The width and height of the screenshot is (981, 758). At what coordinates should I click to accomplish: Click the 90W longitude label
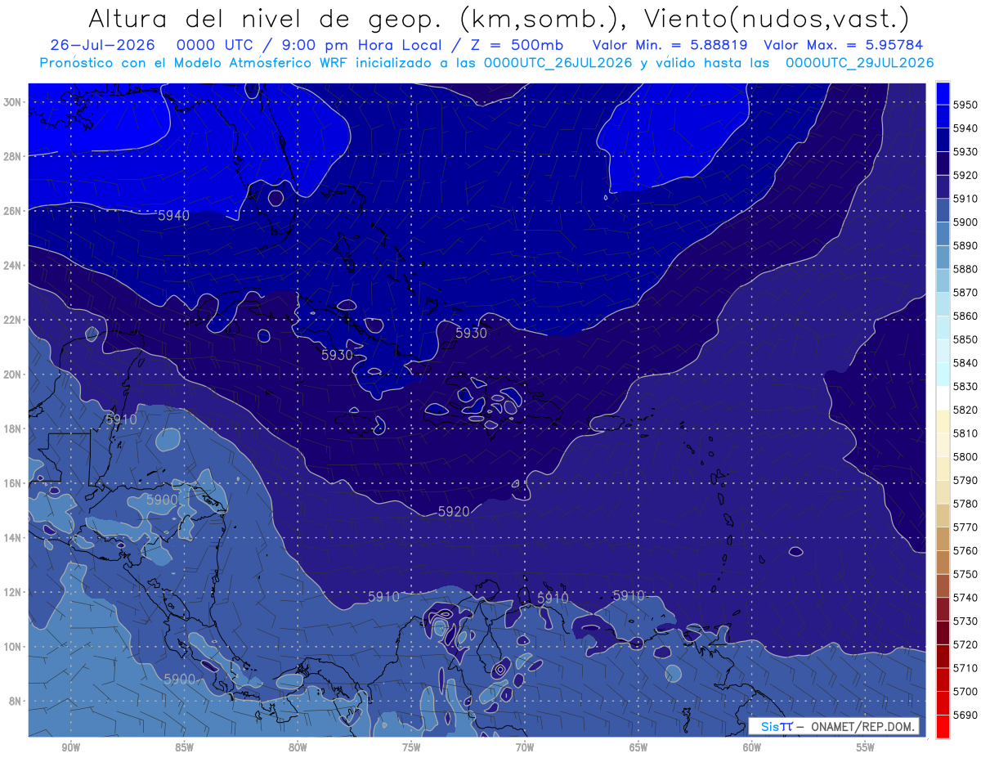[70, 747]
